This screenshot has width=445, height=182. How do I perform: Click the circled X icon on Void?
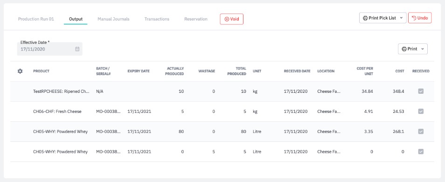(227, 19)
